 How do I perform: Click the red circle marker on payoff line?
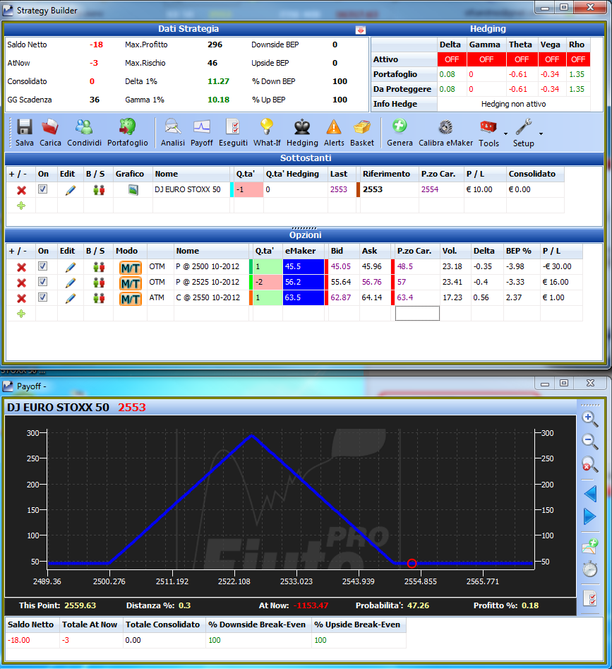click(412, 564)
